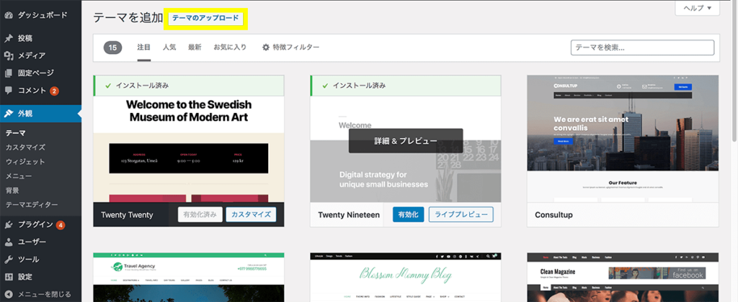Open the Clean Magazine theme thumbnail
The width and height of the screenshot is (738, 302).
pyautogui.click(x=623, y=277)
